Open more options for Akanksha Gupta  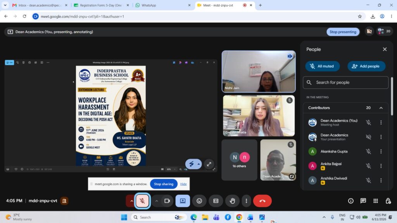point(381,151)
